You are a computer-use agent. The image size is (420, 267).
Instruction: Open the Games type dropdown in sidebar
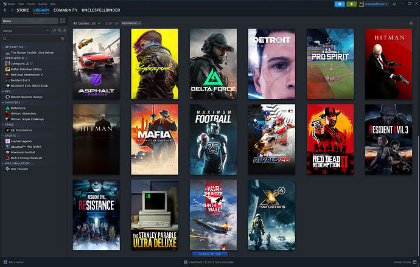(x=26, y=31)
